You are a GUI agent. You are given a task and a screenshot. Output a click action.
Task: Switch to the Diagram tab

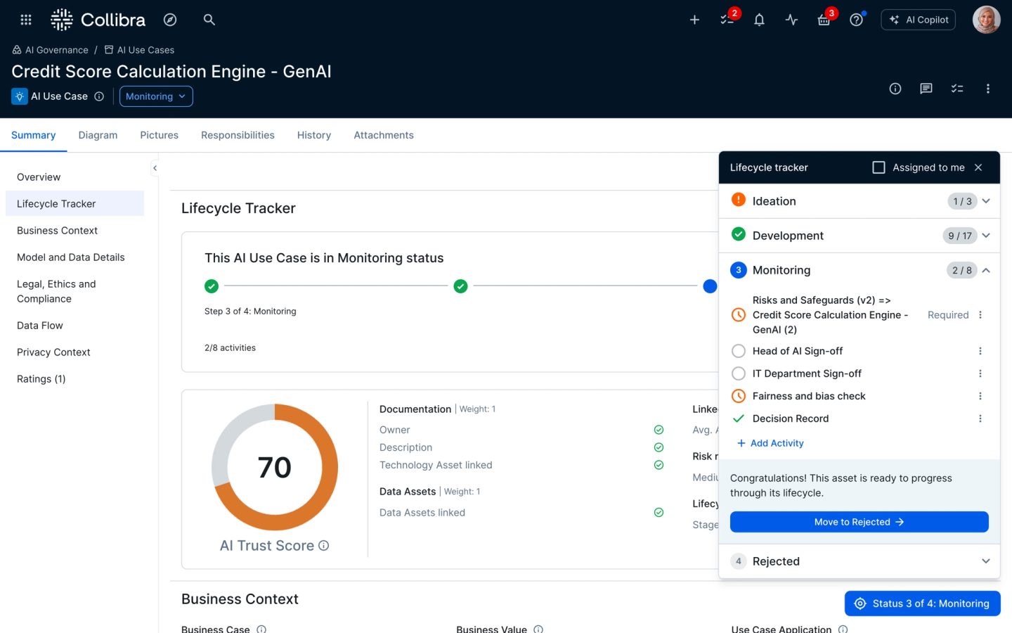[x=98, y=135]
